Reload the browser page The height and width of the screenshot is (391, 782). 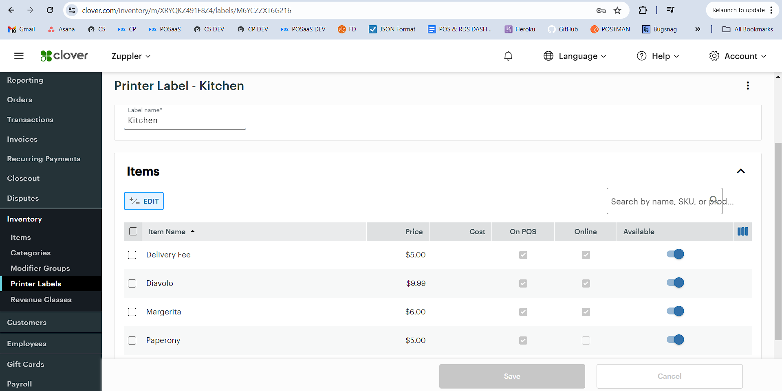click(x=50, y=10)
